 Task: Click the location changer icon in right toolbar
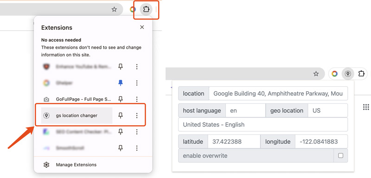[x=347, y=74]
